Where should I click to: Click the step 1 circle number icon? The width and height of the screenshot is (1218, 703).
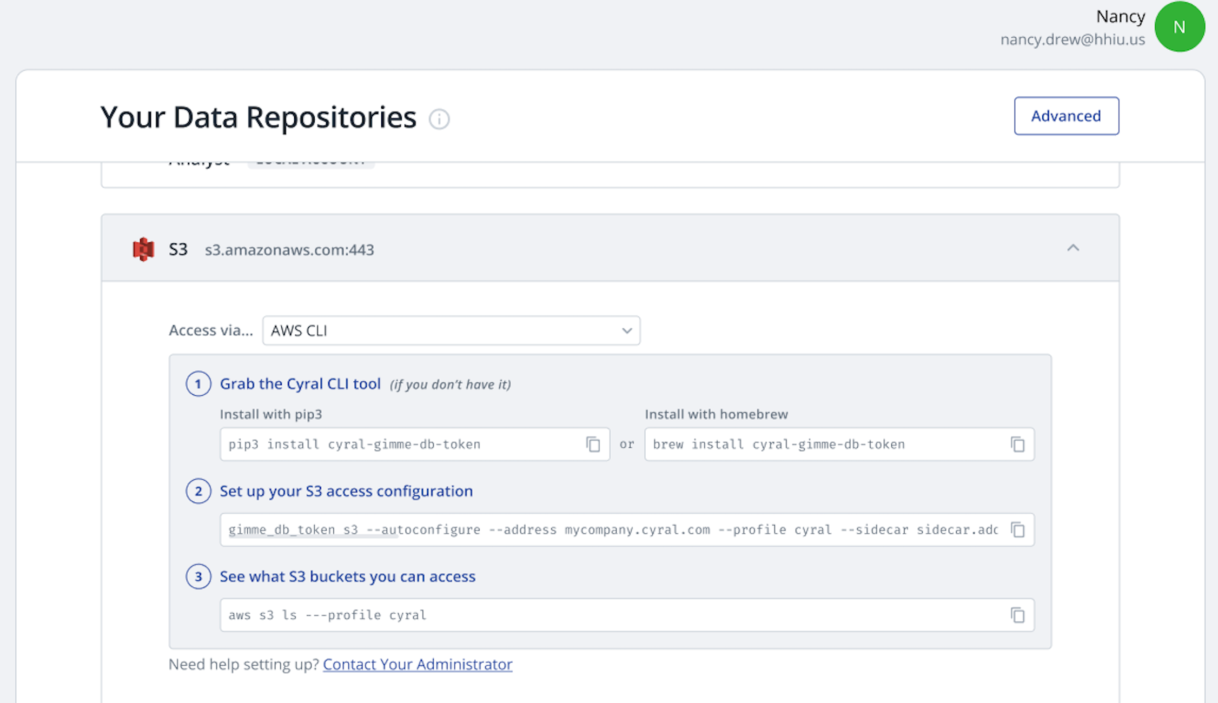(198, 384)
